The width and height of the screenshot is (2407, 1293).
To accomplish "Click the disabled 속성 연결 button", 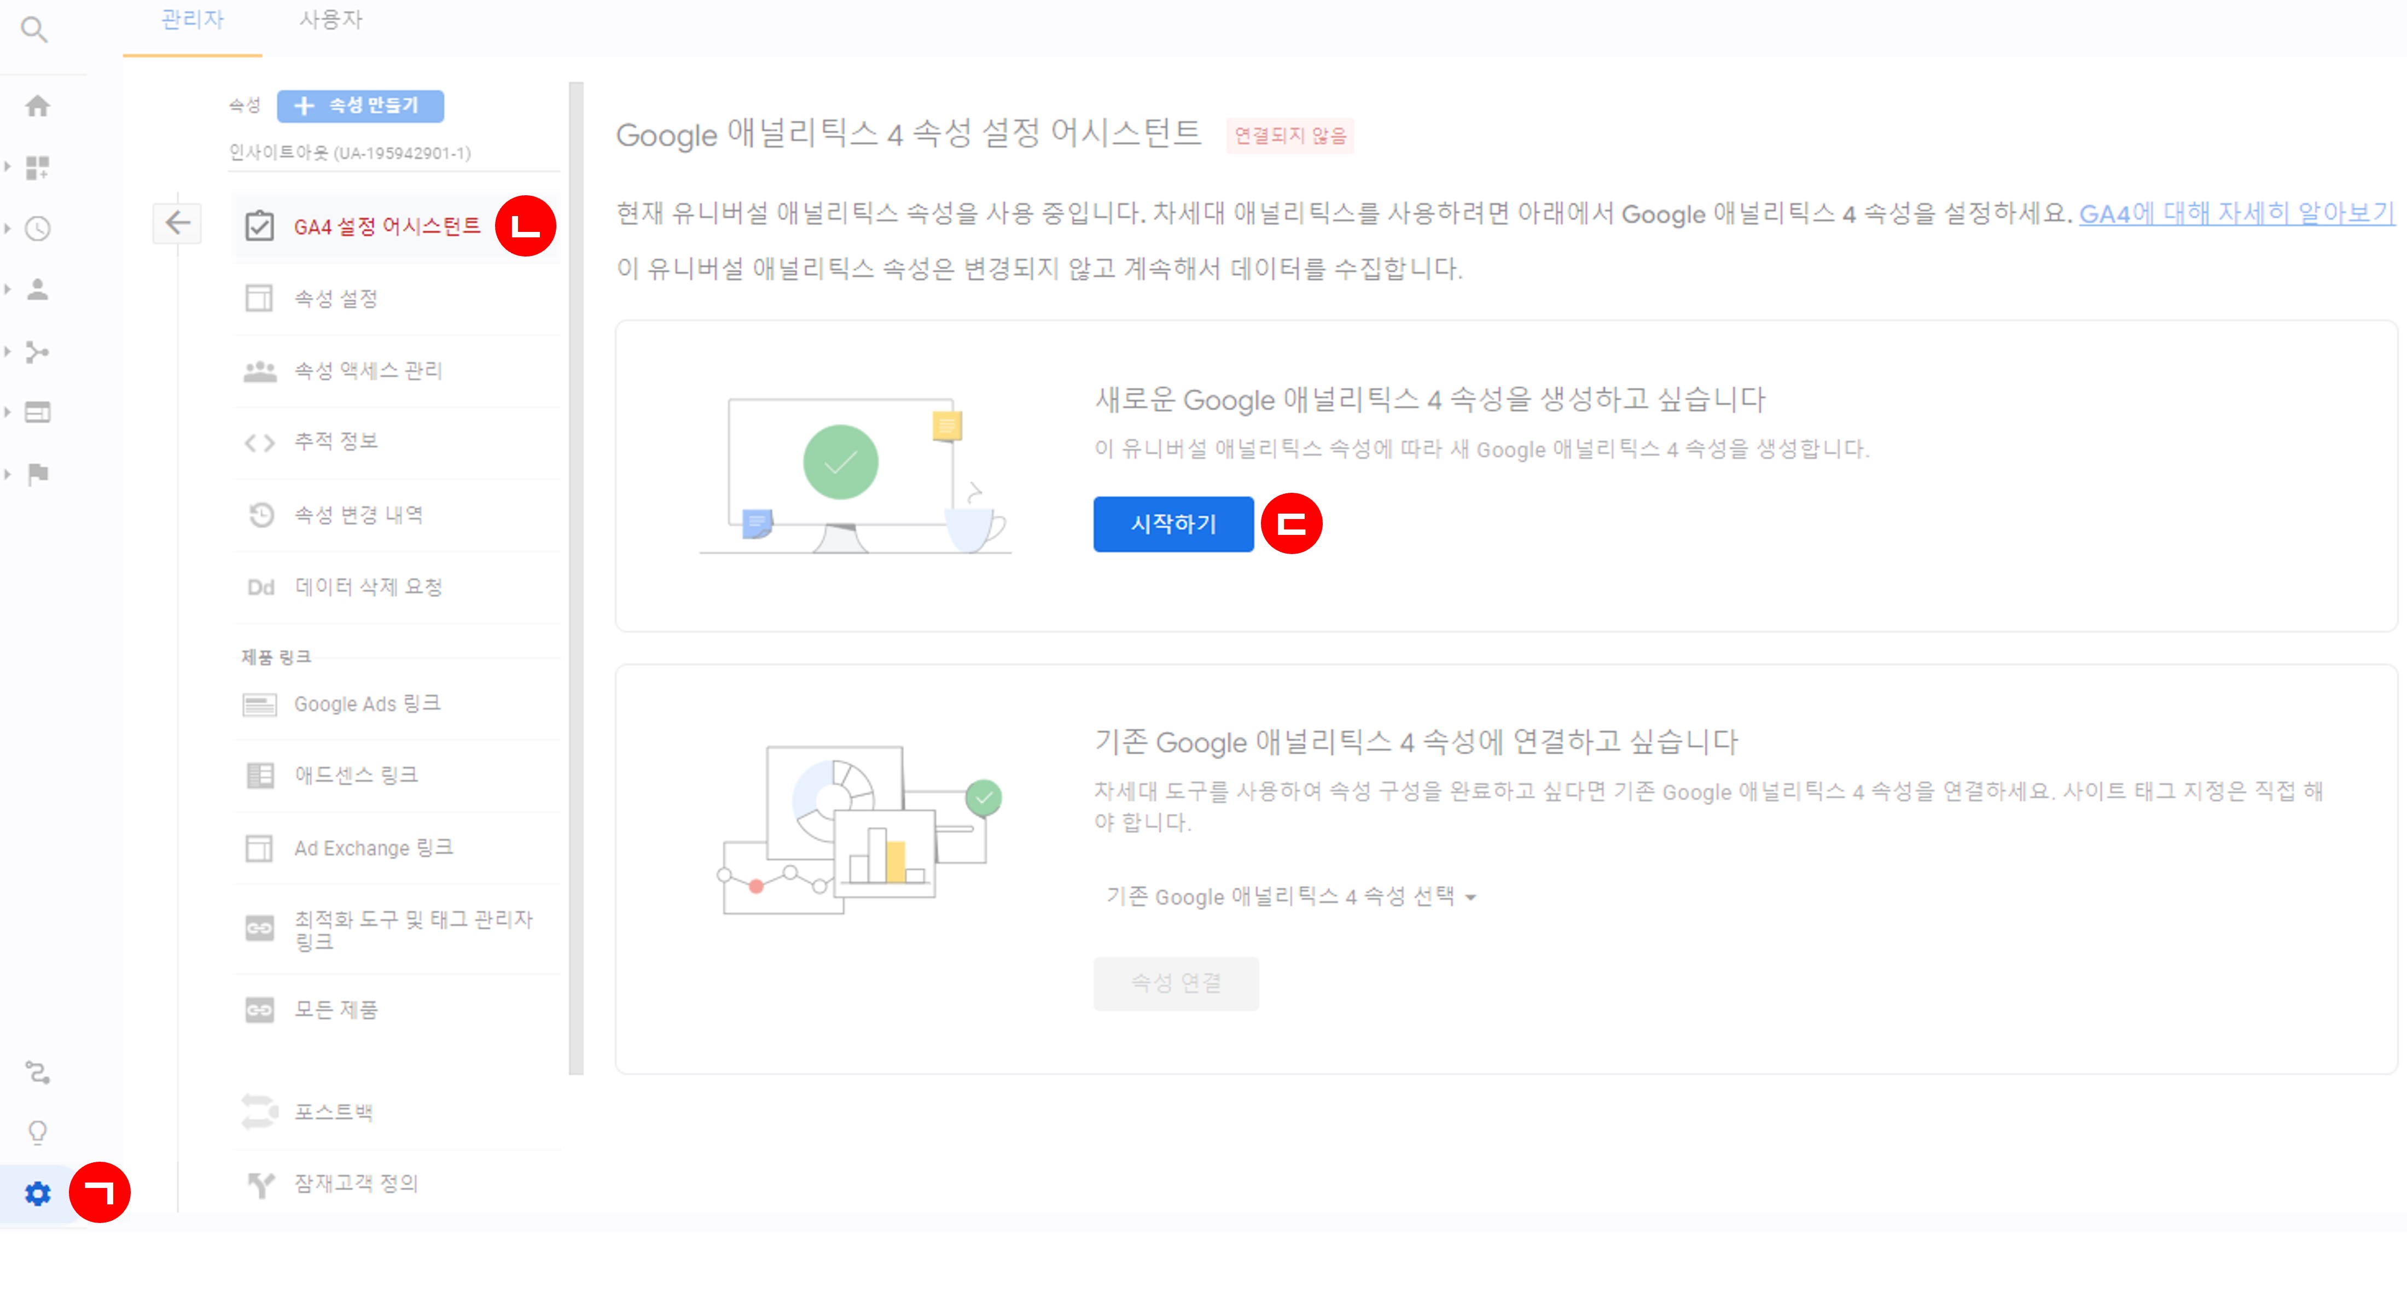I will tap(1176, 983).
